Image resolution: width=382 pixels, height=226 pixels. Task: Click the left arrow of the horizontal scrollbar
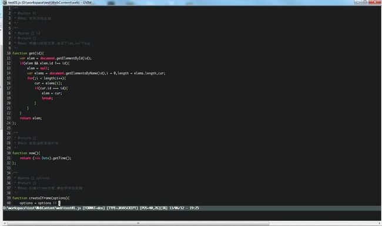[5, 223]
